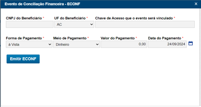Click the Meio de Pagamento label

click(70, 38)
